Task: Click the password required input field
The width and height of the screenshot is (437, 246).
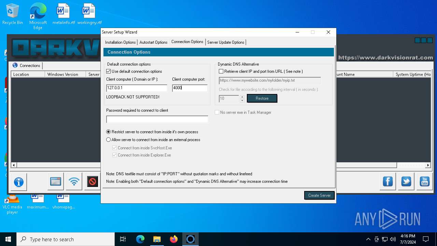Action: (x=157, y=119)
